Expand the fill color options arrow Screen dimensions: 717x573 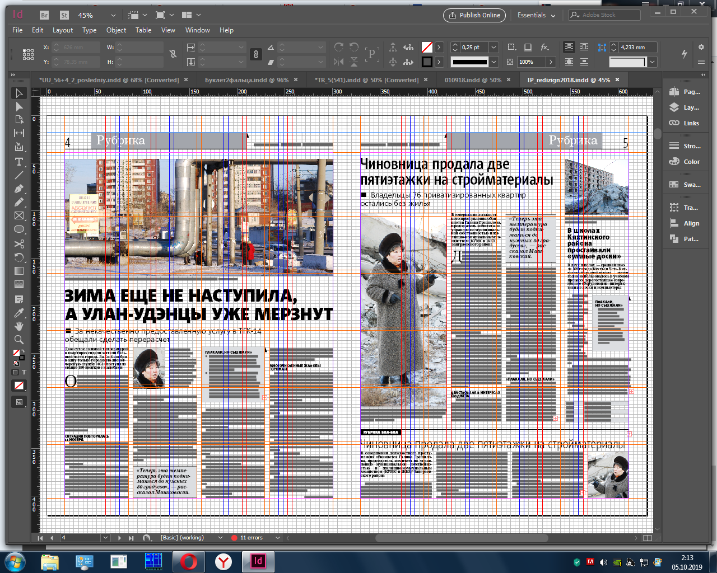click(440, 48)
